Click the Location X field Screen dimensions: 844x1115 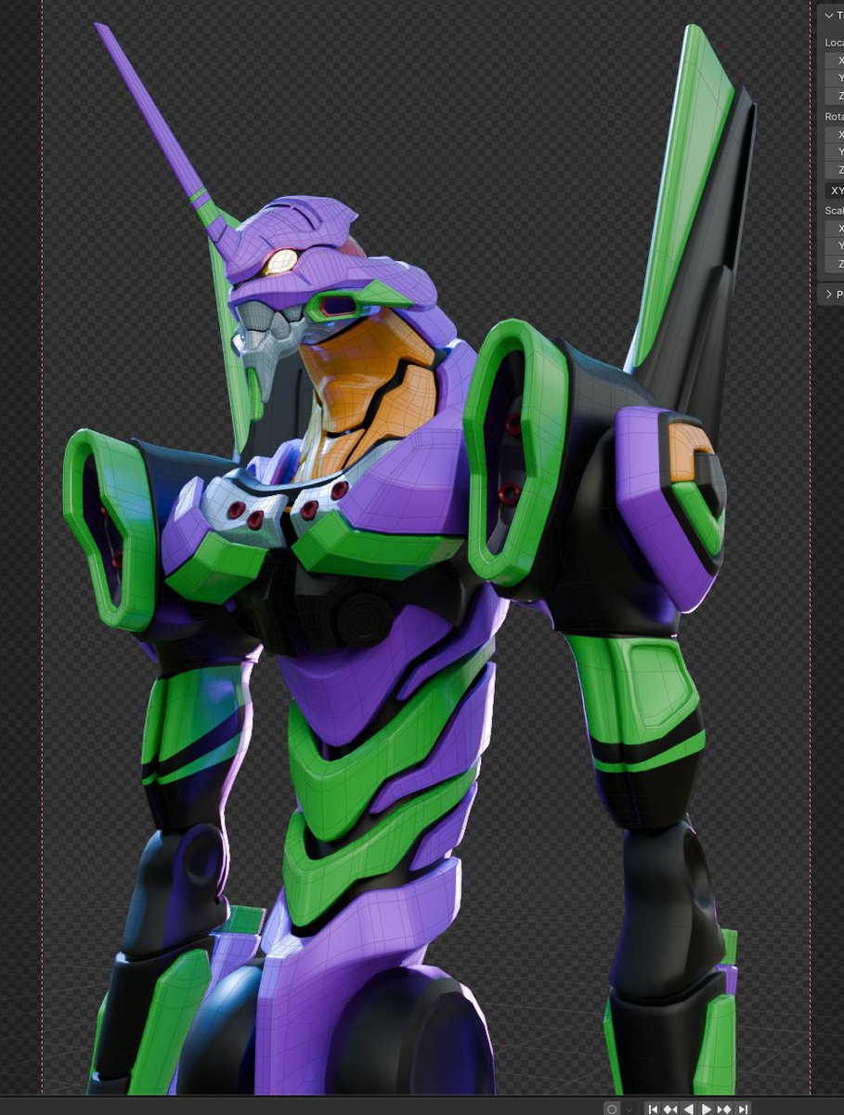[x=835, y=60]
